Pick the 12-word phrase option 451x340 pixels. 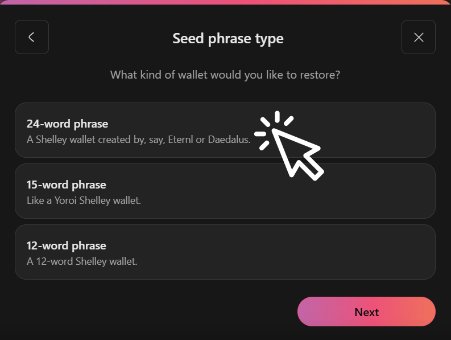(x=225, y=252)
